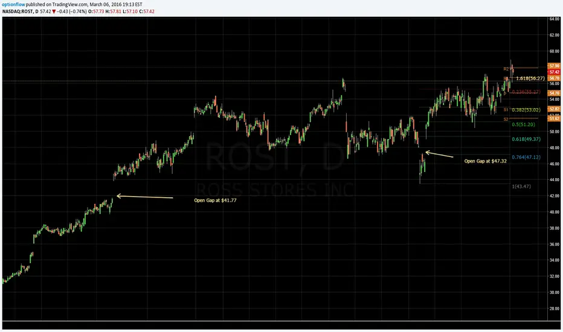
Task: Click the 1(43.47) Fibonacci label
Action: coord(521,187)
